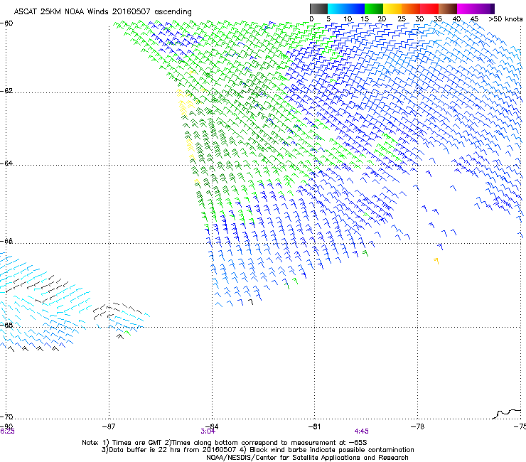Image resolution: width=526 pixels, height=462 pixels.
Task: Click the latitude label -60
Action: pos(6,23)
